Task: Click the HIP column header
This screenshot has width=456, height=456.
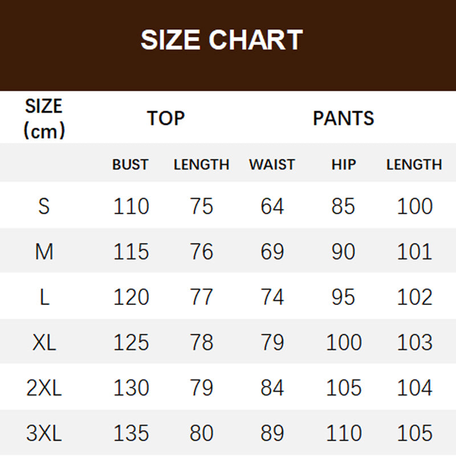Action: point(343,165)
